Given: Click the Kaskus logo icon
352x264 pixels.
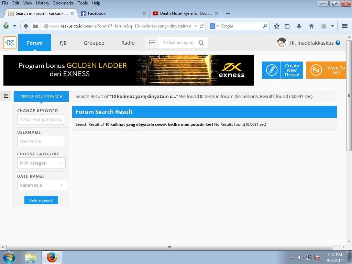Looking at the screenshot, I should [10, 43].
